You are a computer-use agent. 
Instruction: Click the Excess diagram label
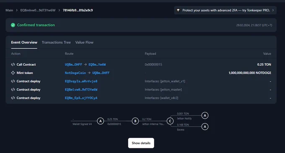click(x=181, y=130)
